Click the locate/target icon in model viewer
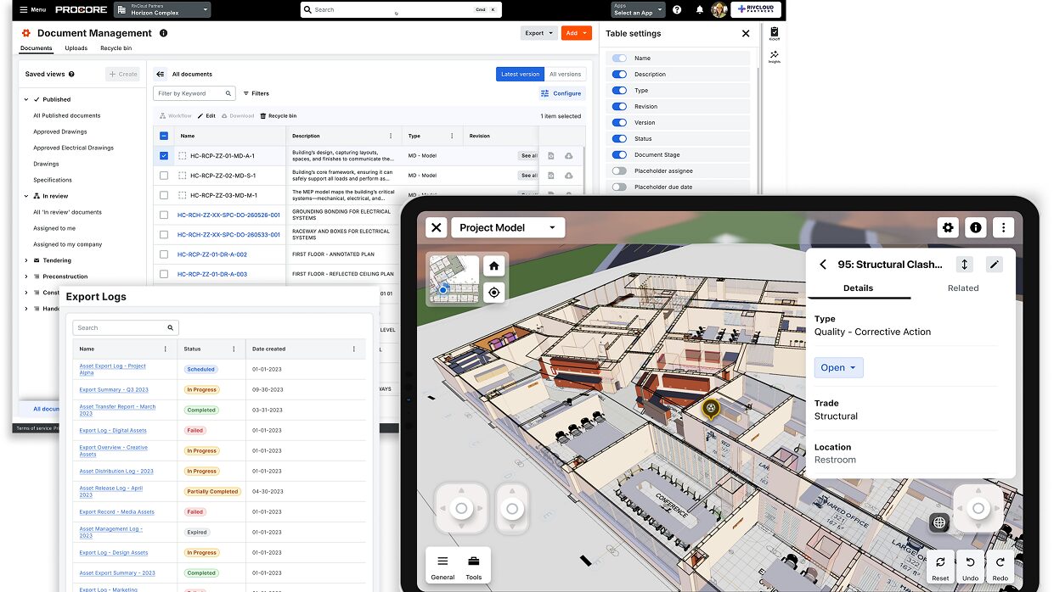Viewport: 1054px width, 592px height. click(493, 293)
